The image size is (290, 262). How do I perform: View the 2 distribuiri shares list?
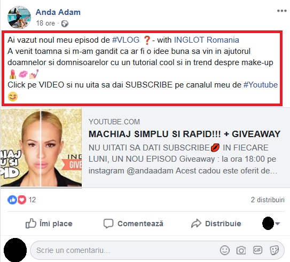(268, 200)
